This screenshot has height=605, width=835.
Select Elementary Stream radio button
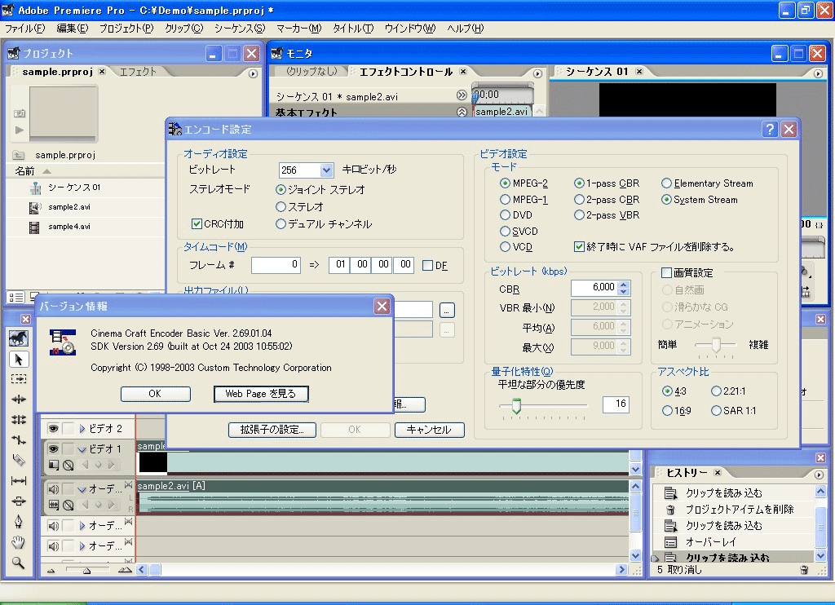tap(666, 183)
